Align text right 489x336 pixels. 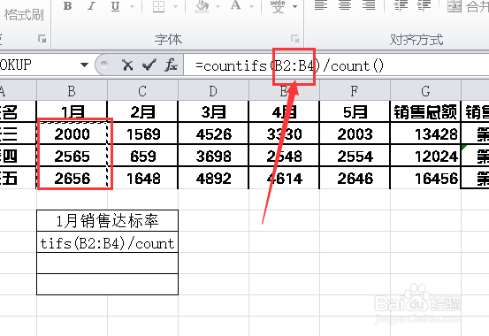(369, 5)
